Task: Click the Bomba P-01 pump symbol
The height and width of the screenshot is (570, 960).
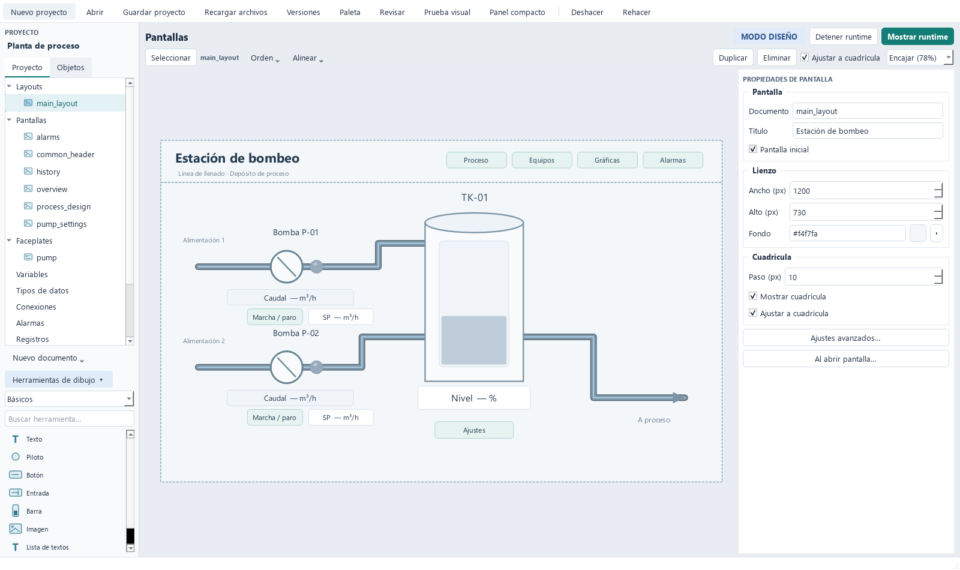Action: tap(286, 266)
